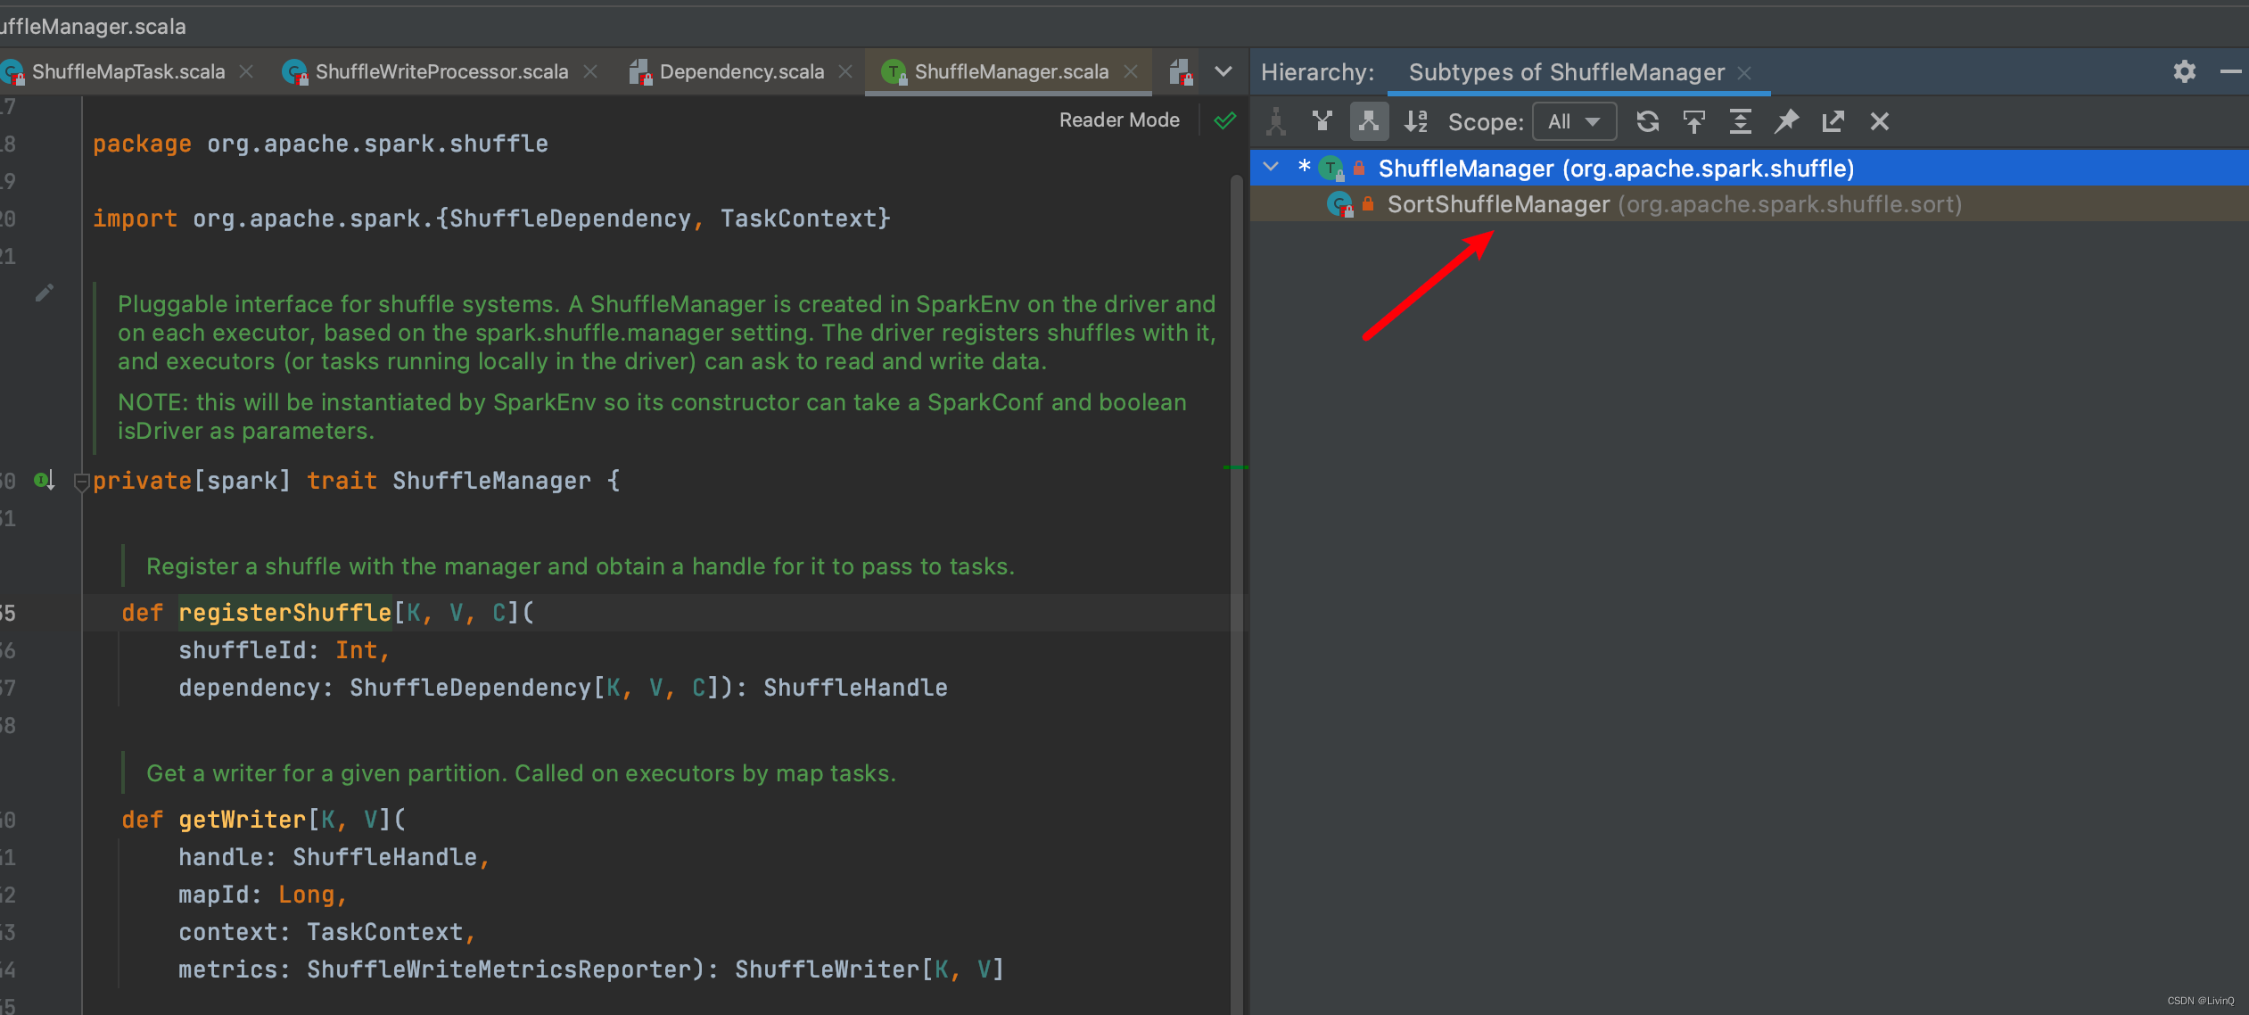Open Hierarchy panel settings gear

2184,71
